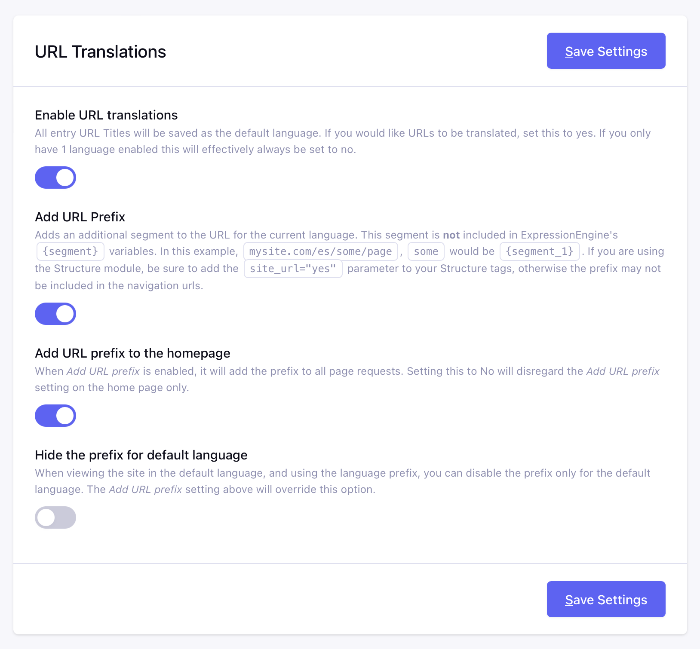
Task: Click the {segment} code snippet
Action: [71, 251]
